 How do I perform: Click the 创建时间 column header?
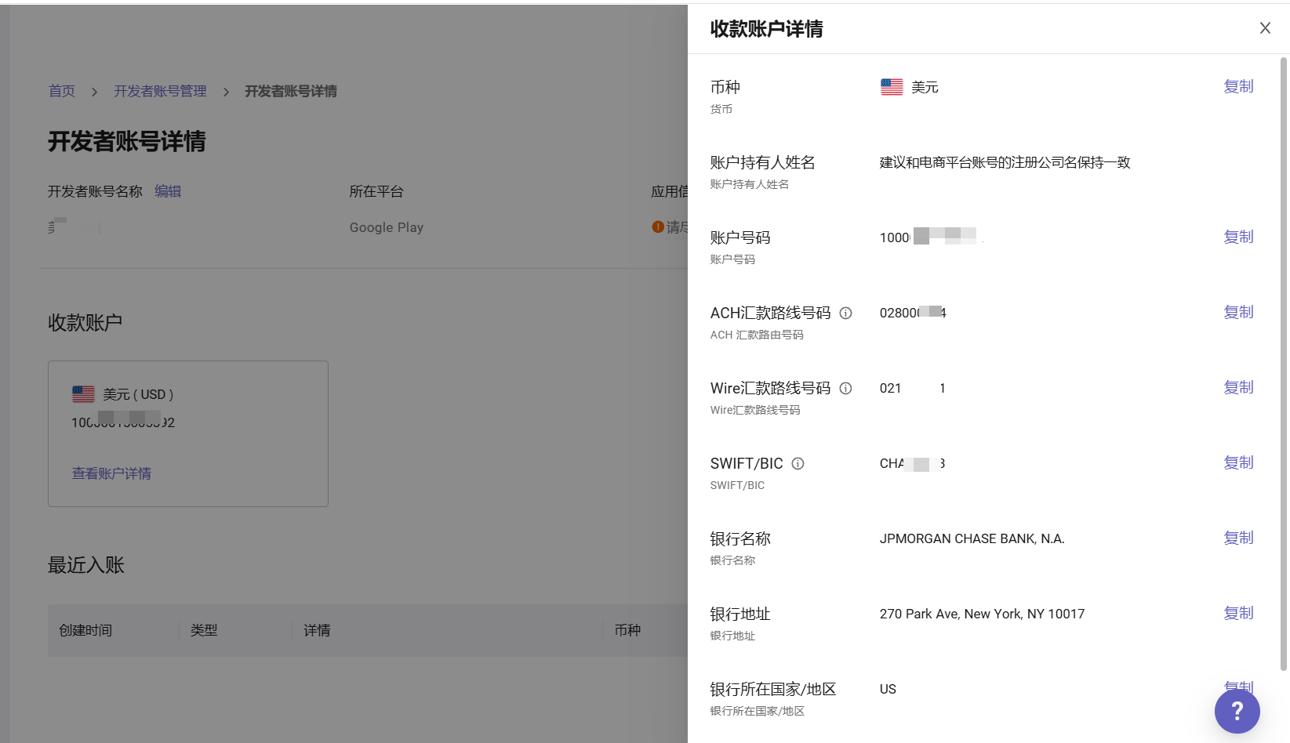coord(85,630)
